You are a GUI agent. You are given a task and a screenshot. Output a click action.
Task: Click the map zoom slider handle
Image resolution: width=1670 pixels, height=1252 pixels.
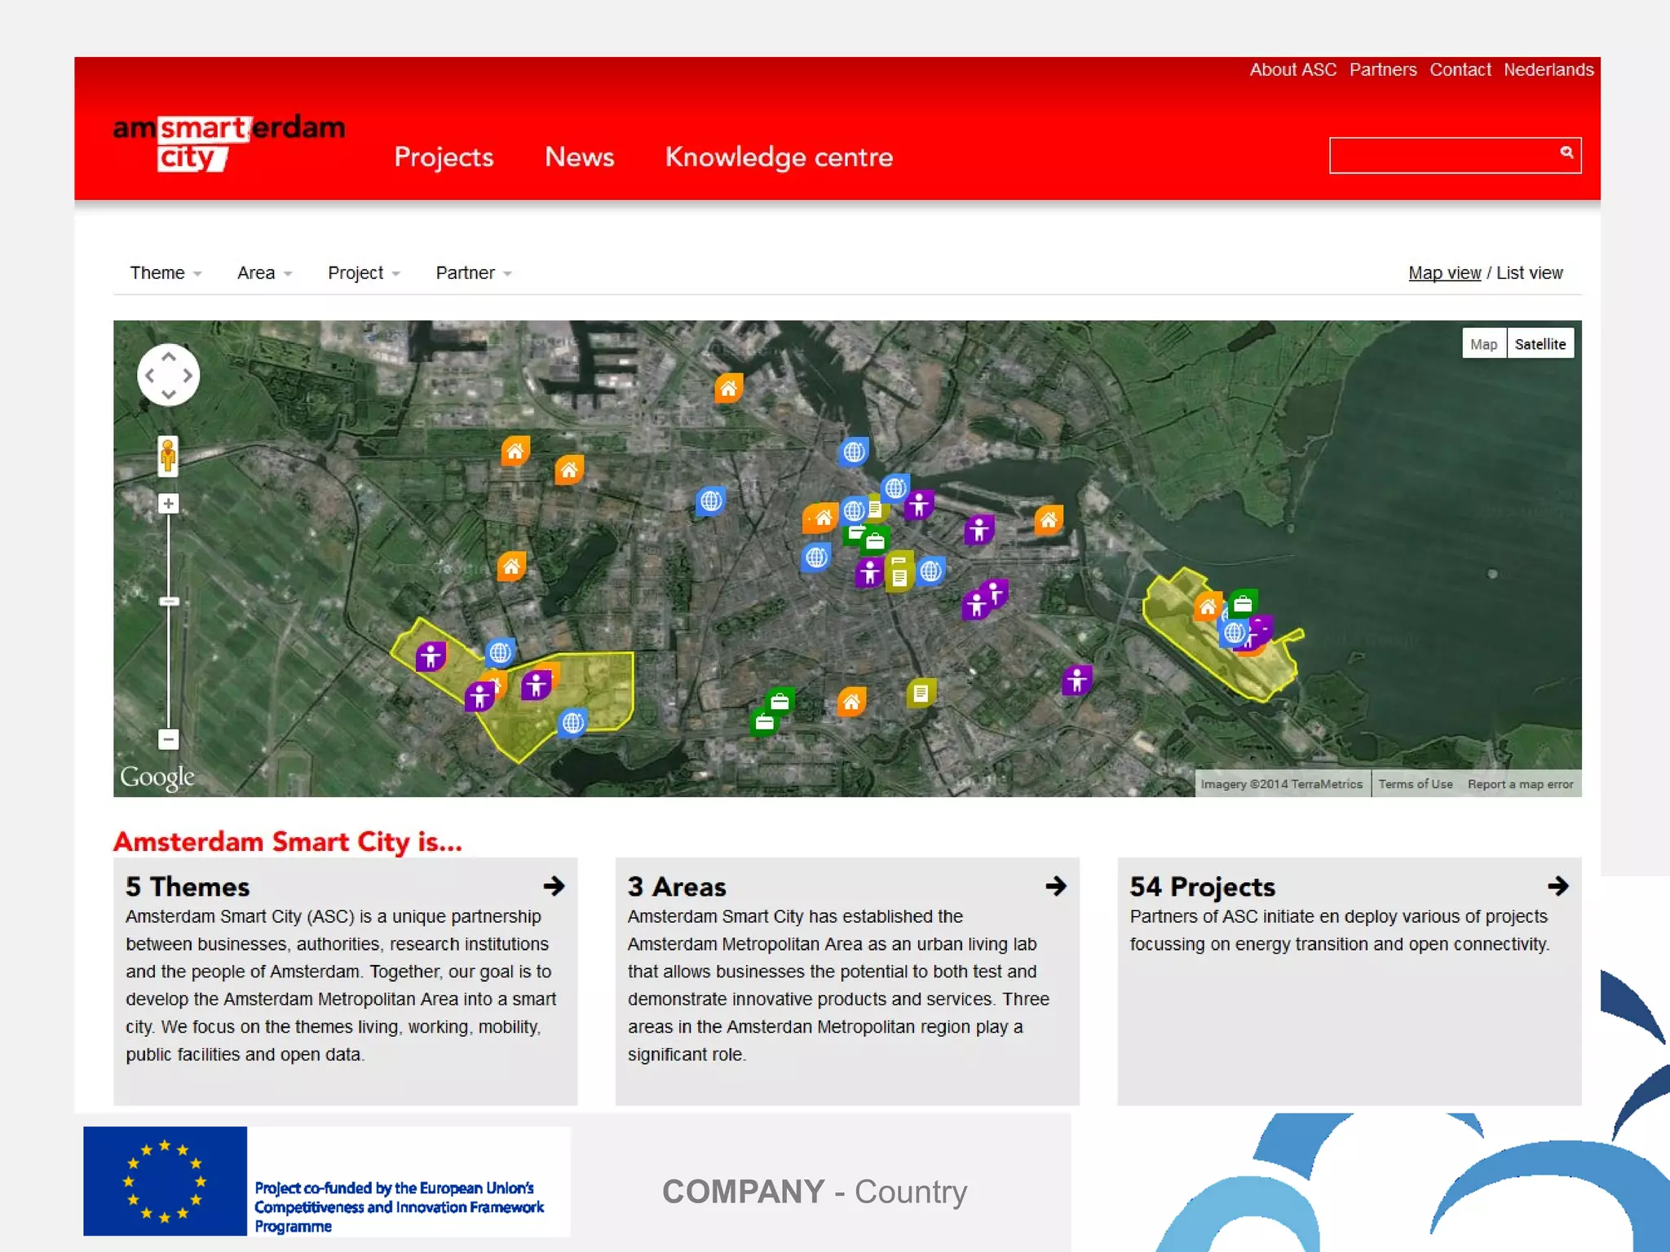[x=169, y=602]
